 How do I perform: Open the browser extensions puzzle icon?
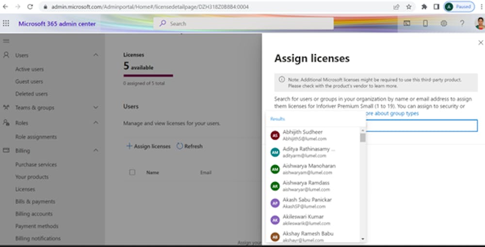tap(424, 7)
